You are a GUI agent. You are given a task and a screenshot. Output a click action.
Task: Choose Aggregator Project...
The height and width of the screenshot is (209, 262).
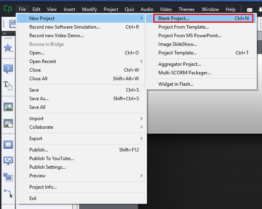click(x=201, y=64)
